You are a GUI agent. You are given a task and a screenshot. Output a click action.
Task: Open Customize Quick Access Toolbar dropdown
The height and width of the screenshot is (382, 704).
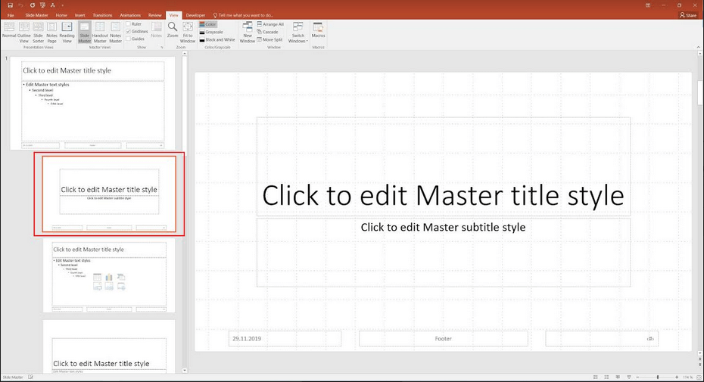coord(62,5)
